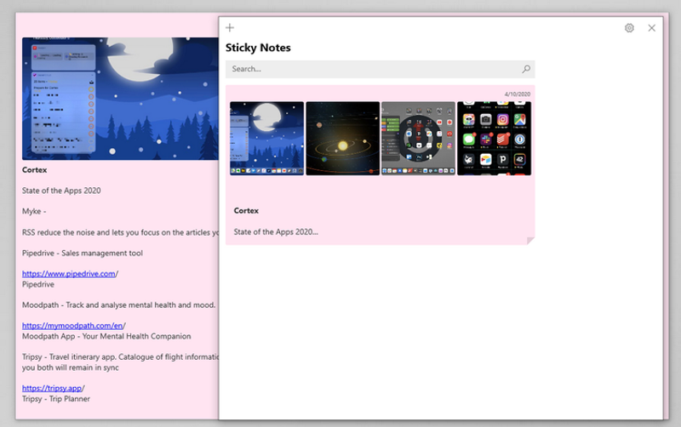
Task: Open the grey home screen thumbnail
Action: [x=418, y=139]
